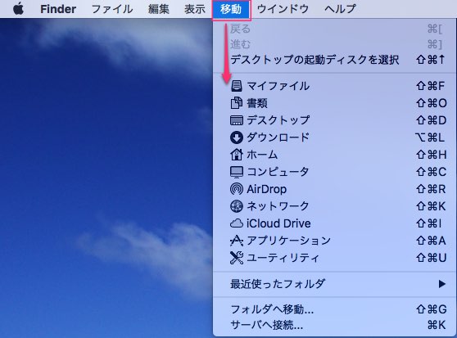Screen dimensions: 457x338
Task: Click the ⇧⌘R shortcut beside AirDrop
Action: [x=432, y=189]
